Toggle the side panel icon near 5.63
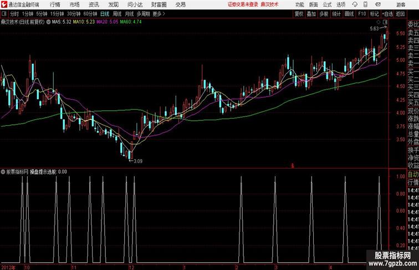Screen dimensions: 419x270 385,22
